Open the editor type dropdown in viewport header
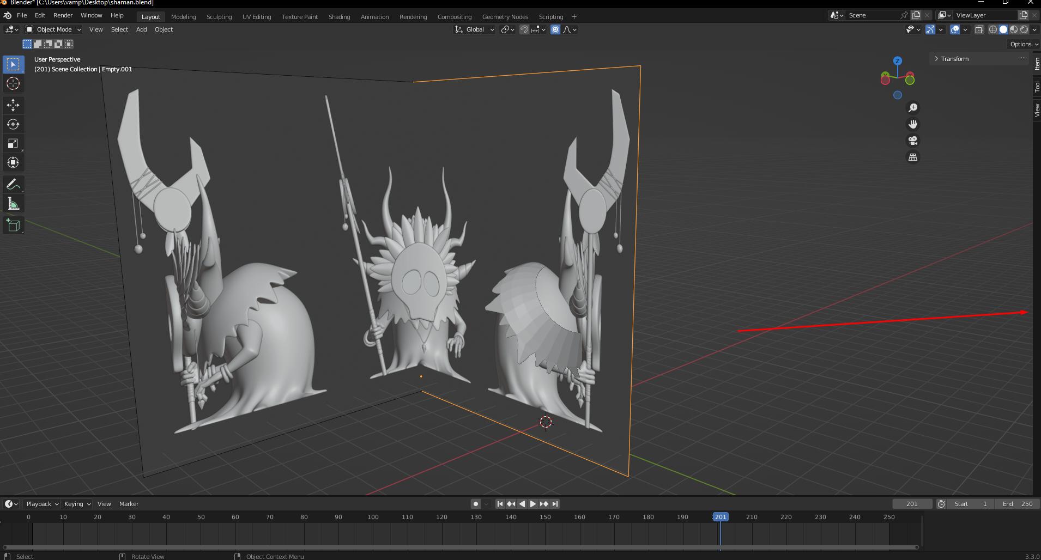The image size is (1041, 560). tap(11, 29)
